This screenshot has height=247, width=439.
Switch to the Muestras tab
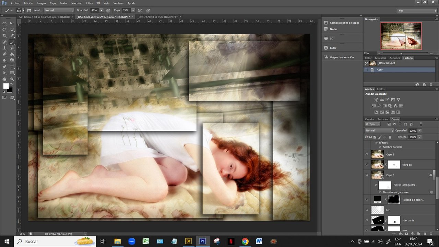pos(380,58)
